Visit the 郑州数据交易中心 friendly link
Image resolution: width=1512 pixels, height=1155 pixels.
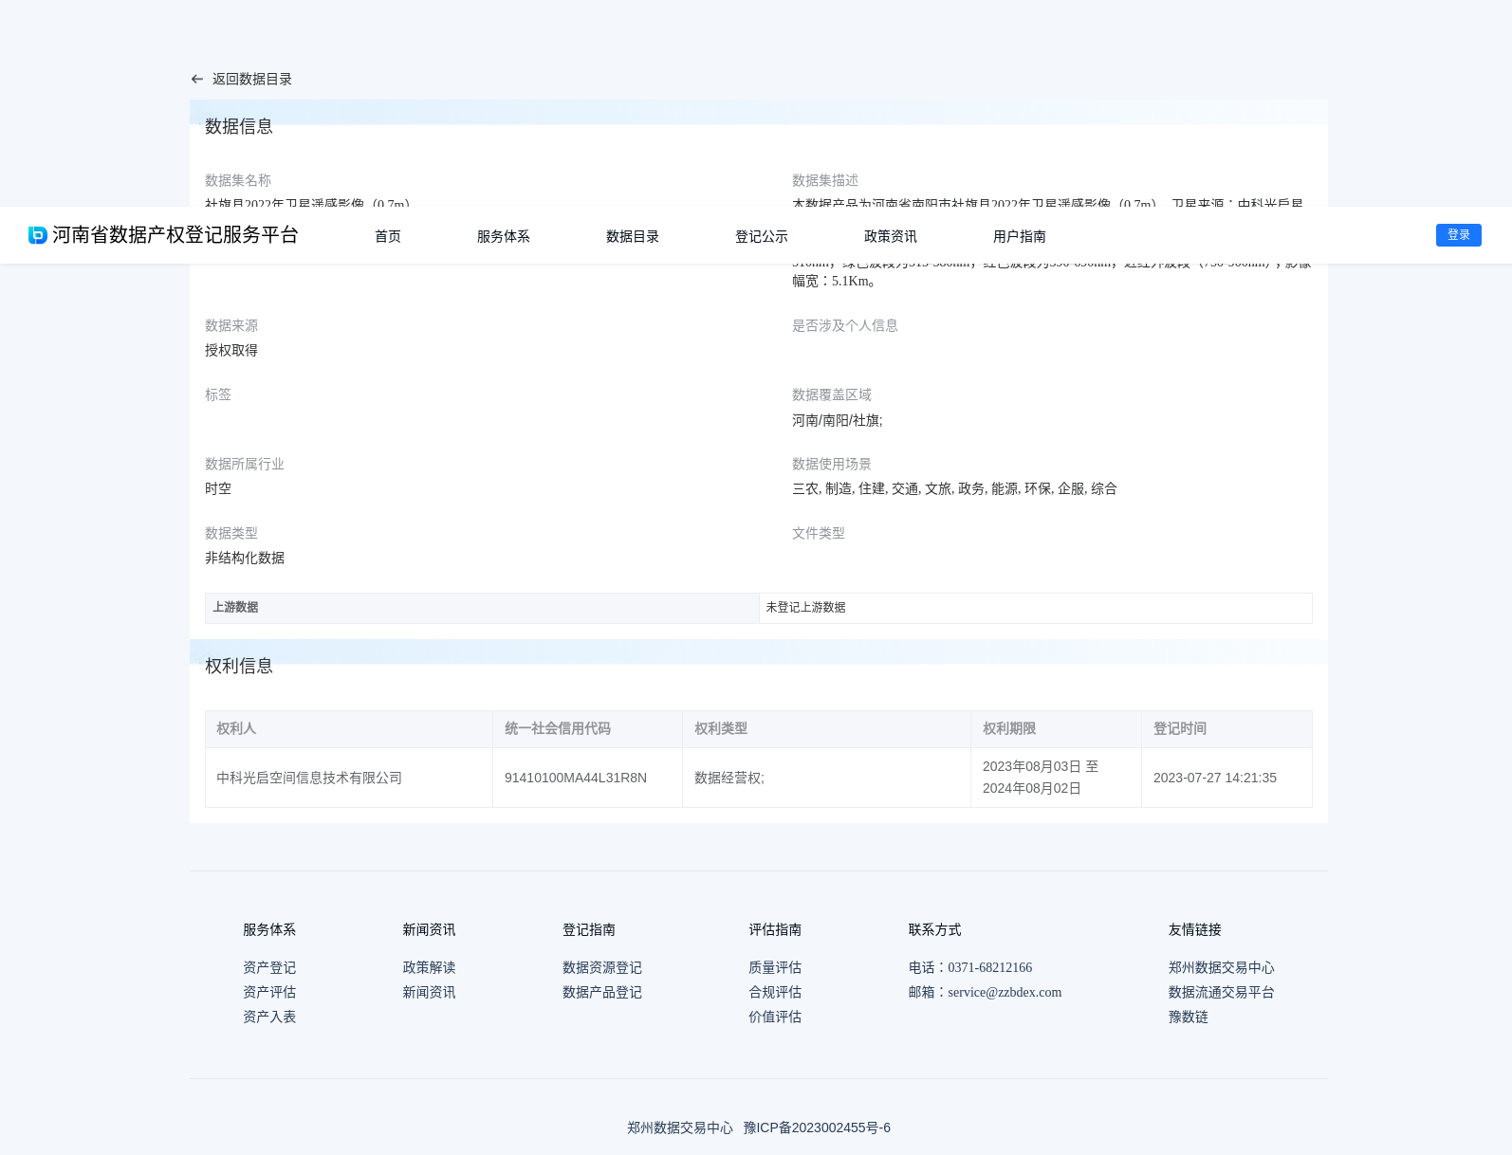pyautogui.click(x=1222, y=967)
